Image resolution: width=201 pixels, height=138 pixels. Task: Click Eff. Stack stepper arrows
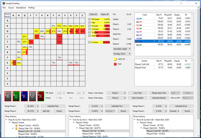pos(64,93)
